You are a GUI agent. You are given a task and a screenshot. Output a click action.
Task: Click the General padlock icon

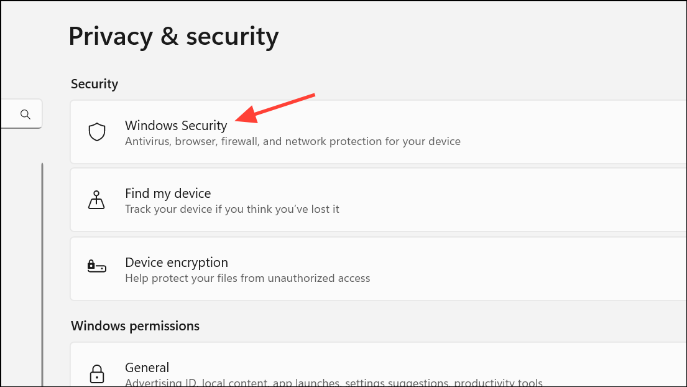coord(97,374)
